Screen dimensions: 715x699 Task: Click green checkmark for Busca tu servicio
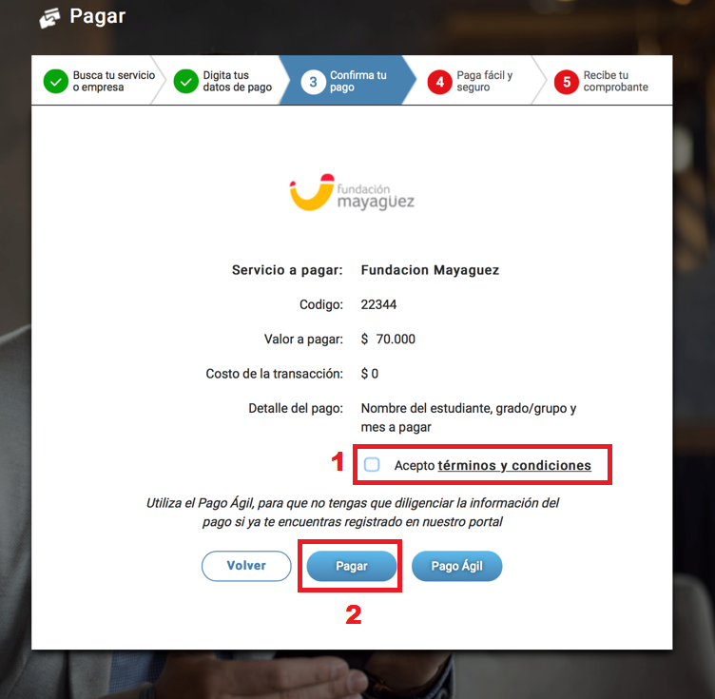point(56,81)
